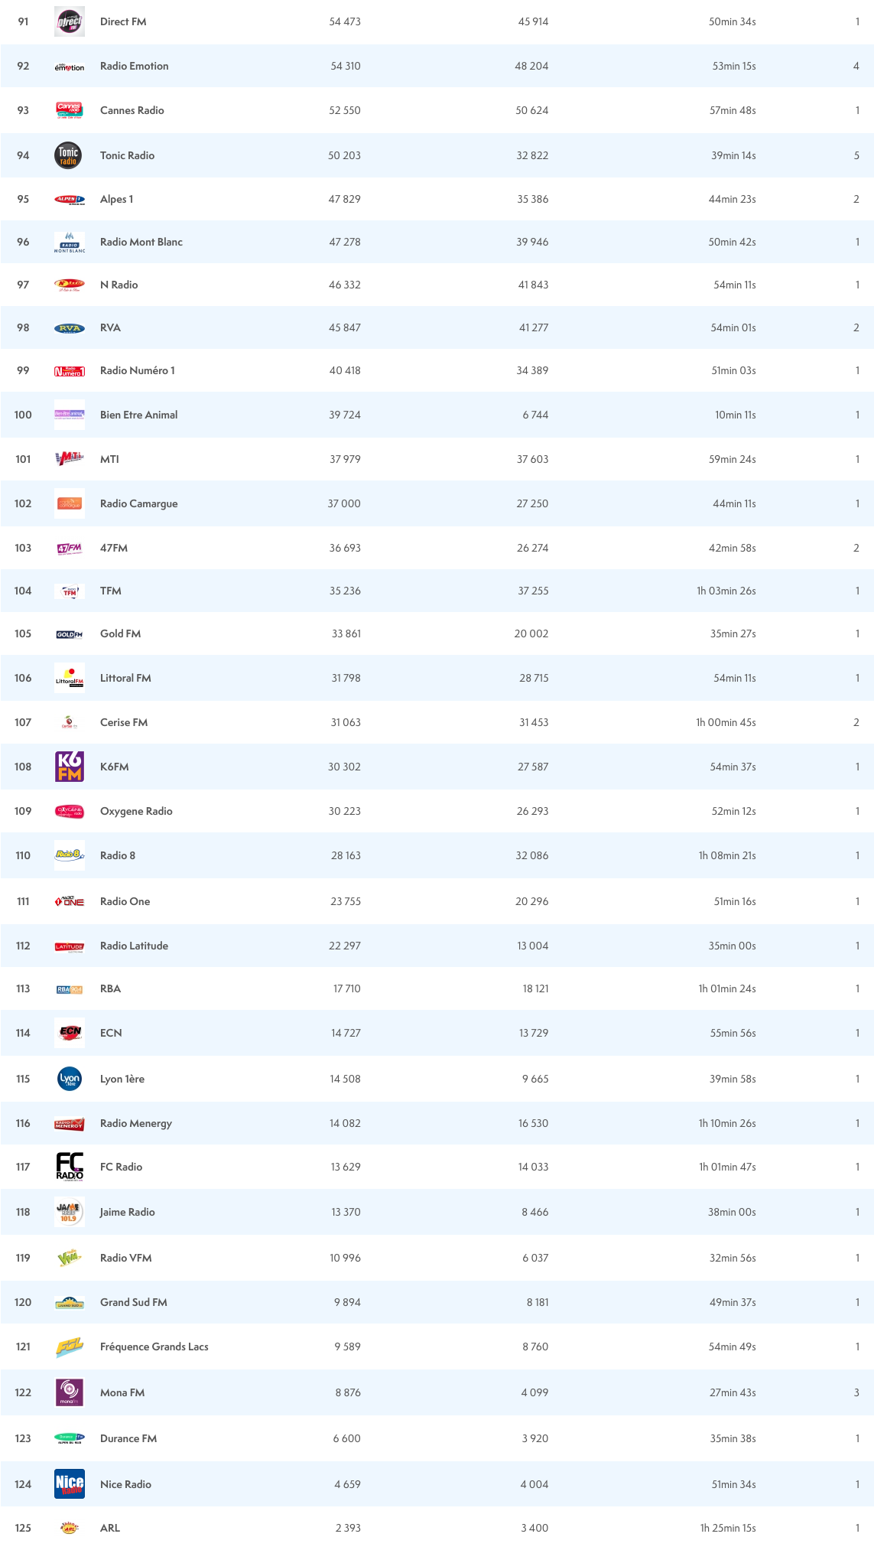Click the Cannes Radio logo
The width and height of the screenshot is (874, 1550).
[x=69, y=110]
